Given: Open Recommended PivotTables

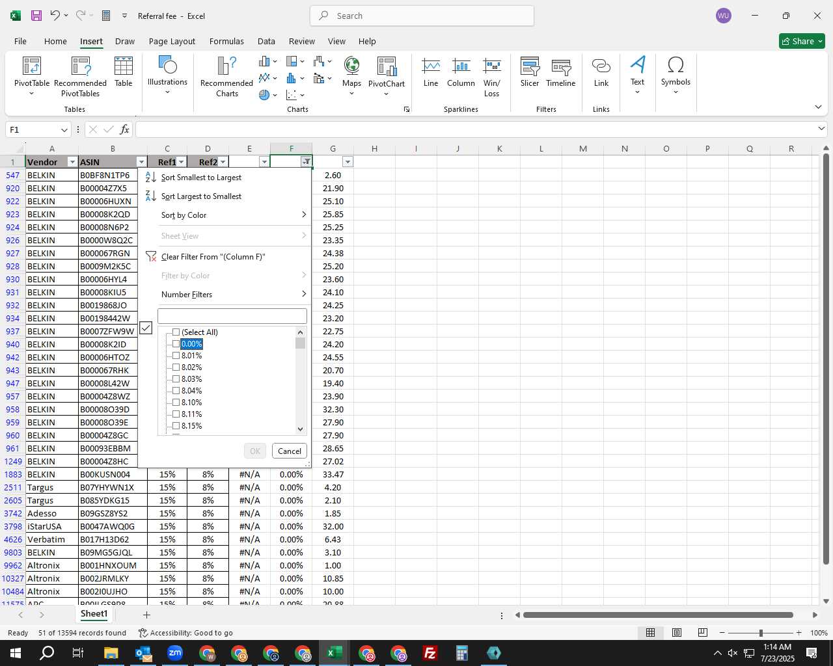Looking at the screenshot, I should click(x=80, y=76).
